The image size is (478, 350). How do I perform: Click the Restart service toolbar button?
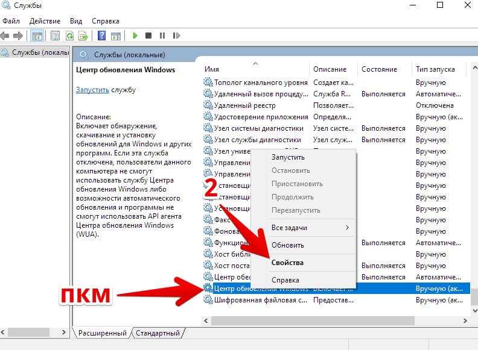tap(176, 36)
